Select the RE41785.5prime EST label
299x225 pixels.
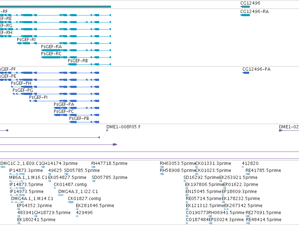coord(264,171)
